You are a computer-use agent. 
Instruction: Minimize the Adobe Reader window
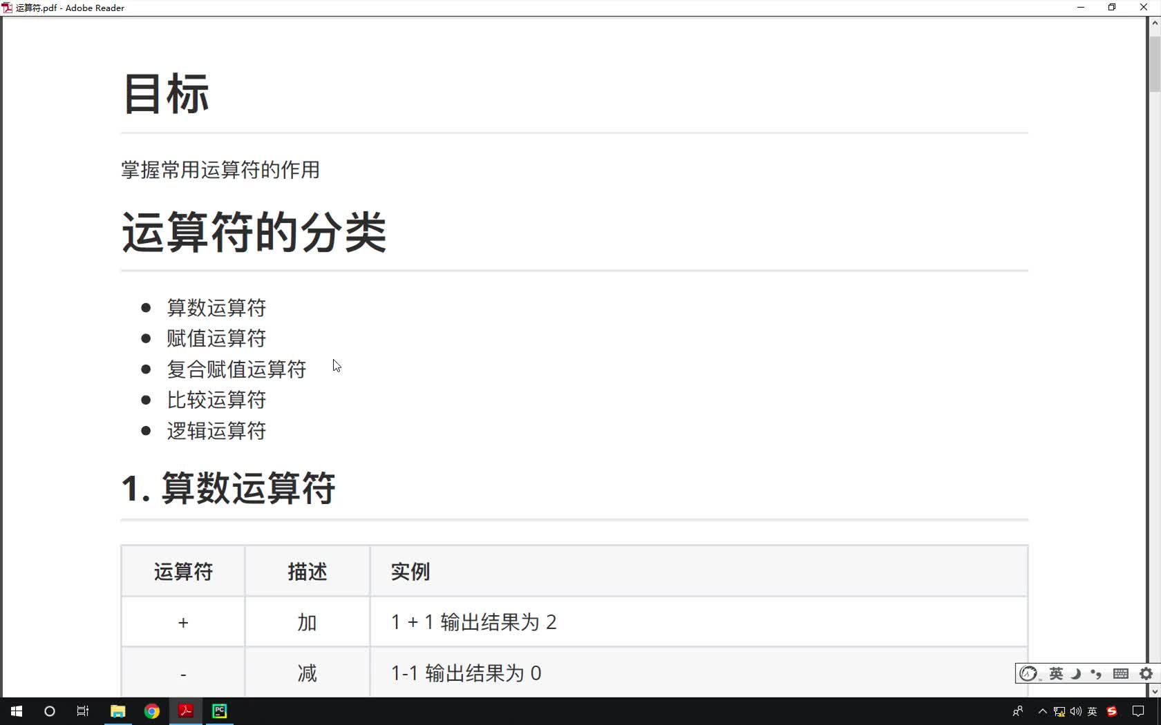point(1080,8)
